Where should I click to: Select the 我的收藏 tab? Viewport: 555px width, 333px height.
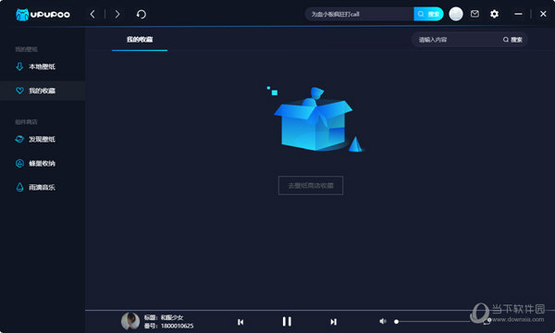(140, 40)
